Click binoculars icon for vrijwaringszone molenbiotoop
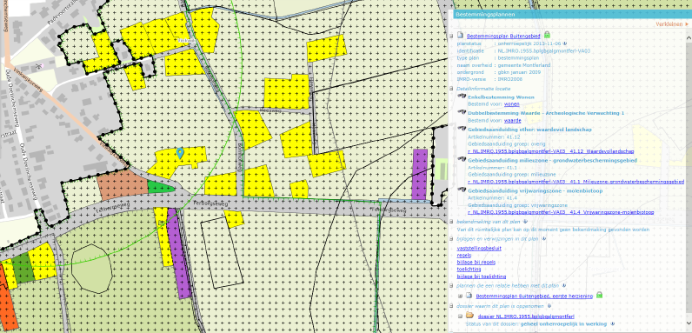This screenshot has height=333, width=692. tap(462, 190)
